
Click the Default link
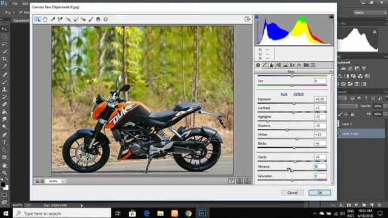(x=298, y=94)
